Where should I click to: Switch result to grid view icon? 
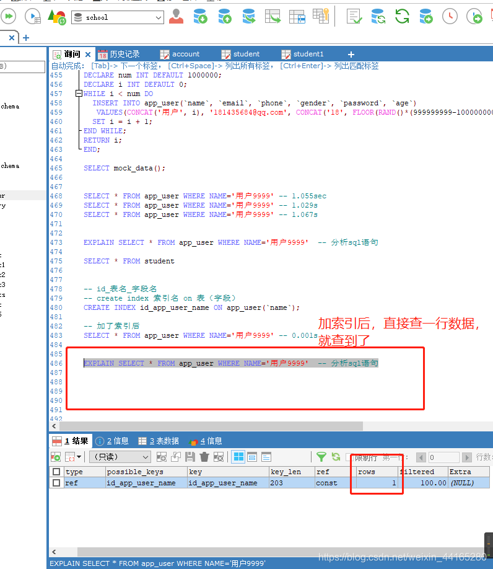click(x=238, y=457)
